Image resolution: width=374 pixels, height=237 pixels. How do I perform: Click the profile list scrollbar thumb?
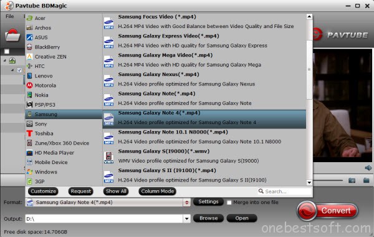[x=309, y=70]
